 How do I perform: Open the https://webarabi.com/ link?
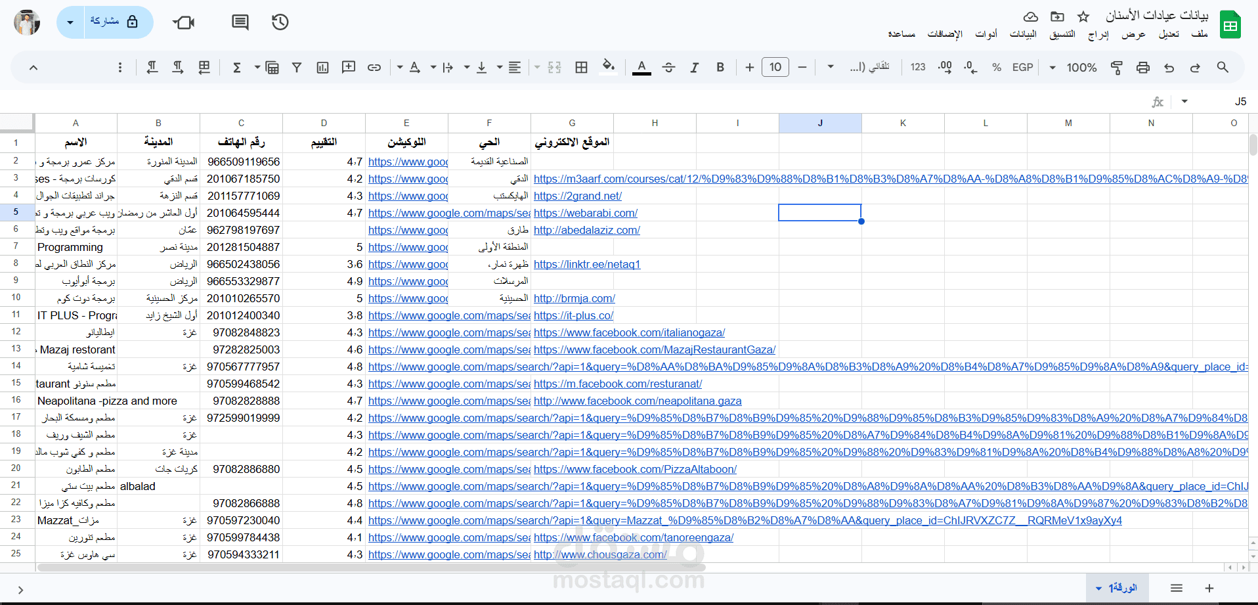click(586, 213)
